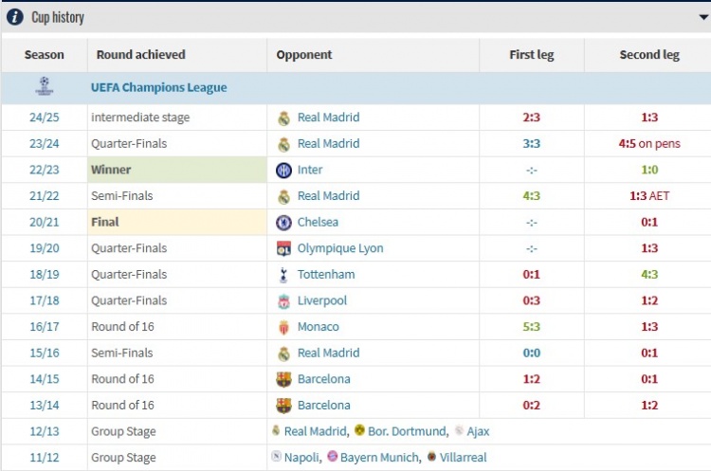Open Real Madrid link in 24/25 row
711x471 pixels.
pos(328,118)
